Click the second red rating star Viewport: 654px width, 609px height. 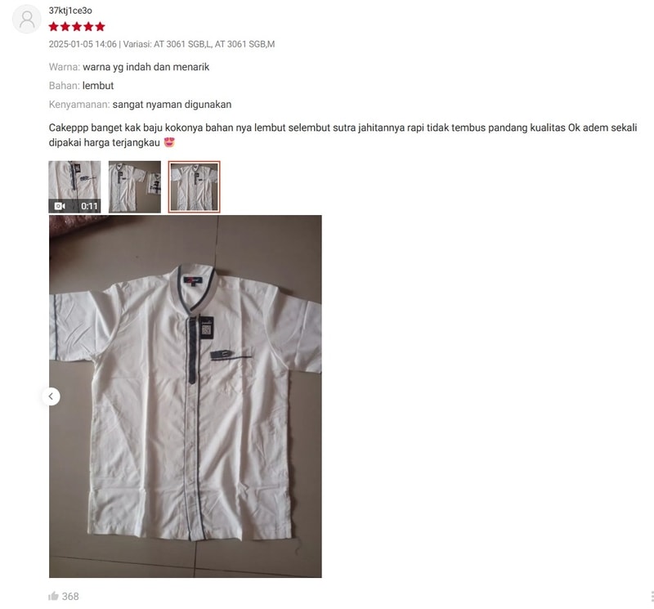65,27
